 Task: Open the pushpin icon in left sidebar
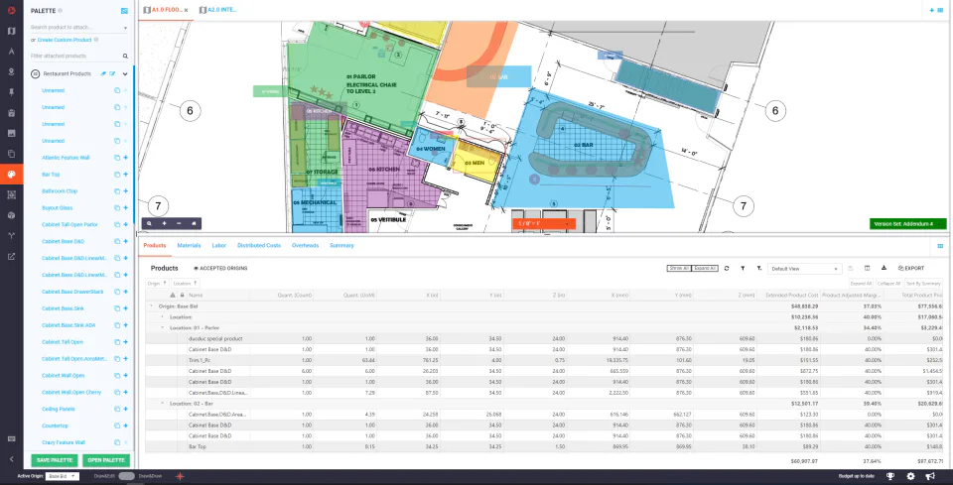click(x=11, y=92)
